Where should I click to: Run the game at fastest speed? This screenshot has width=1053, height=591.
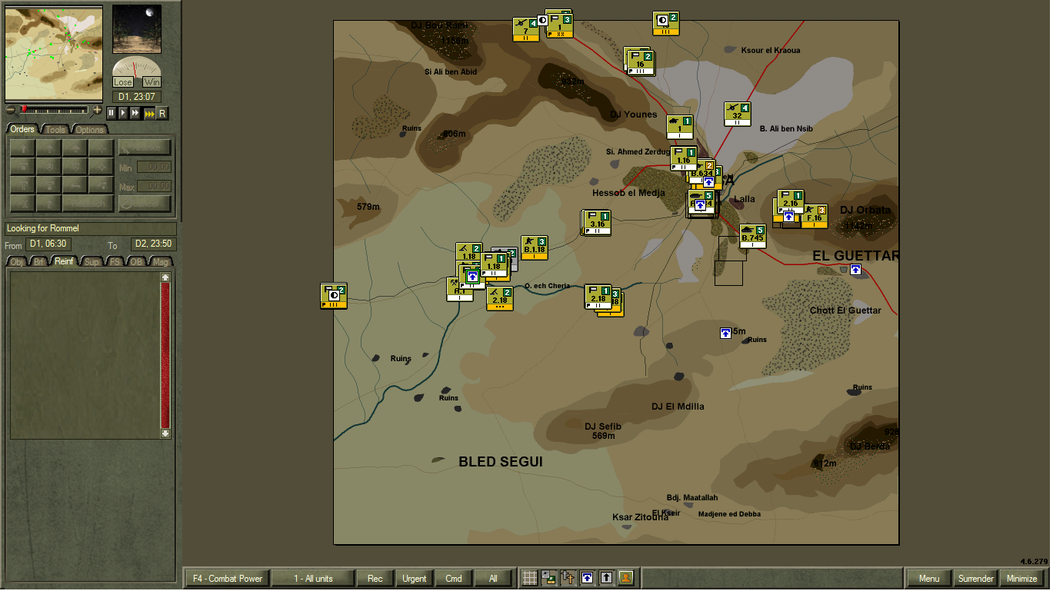click(149, 113)
